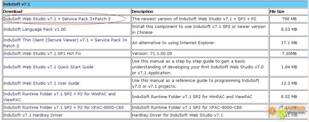Click 'reference guide to programming InduSoft' description
This screenshot has height=122, width=309.
tap(195, 83)
